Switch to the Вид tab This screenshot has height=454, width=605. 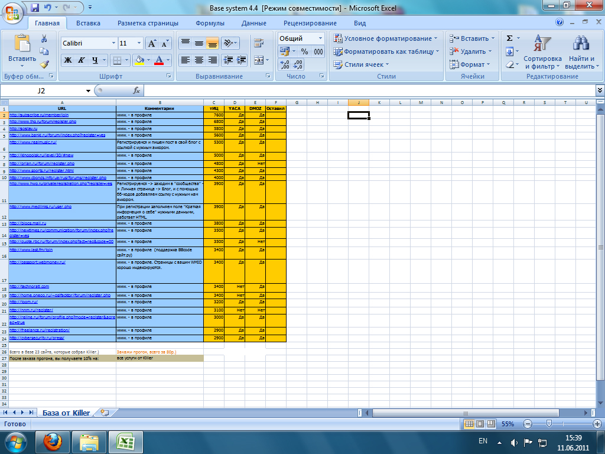(360, 23)
